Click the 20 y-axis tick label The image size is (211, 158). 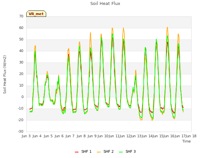point(21,74)
